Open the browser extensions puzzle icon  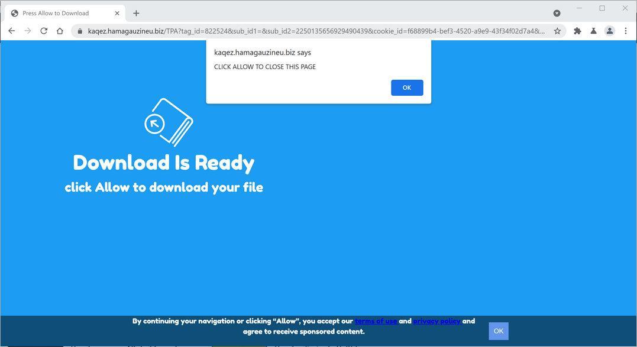576,30
